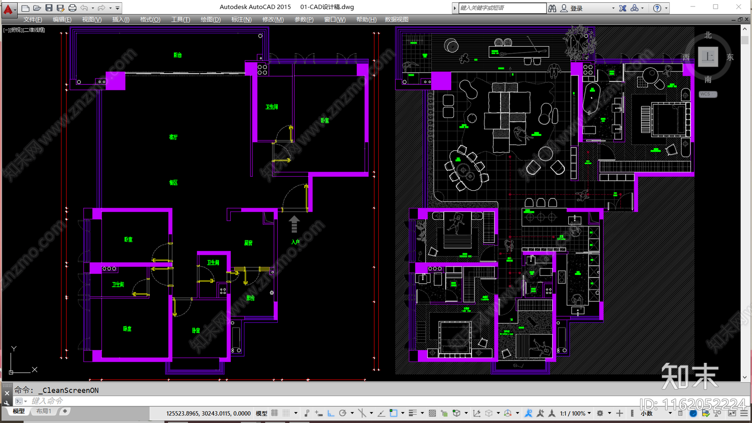
Task: Open the 视图(V) menu
Action: [x=92, y=19]
